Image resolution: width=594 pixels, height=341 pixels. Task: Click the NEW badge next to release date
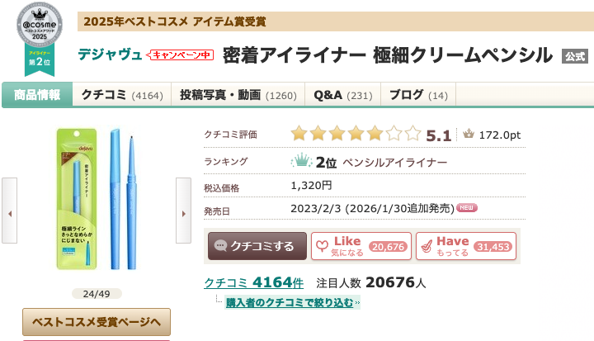pyautogui.click(x=468, y=207)
